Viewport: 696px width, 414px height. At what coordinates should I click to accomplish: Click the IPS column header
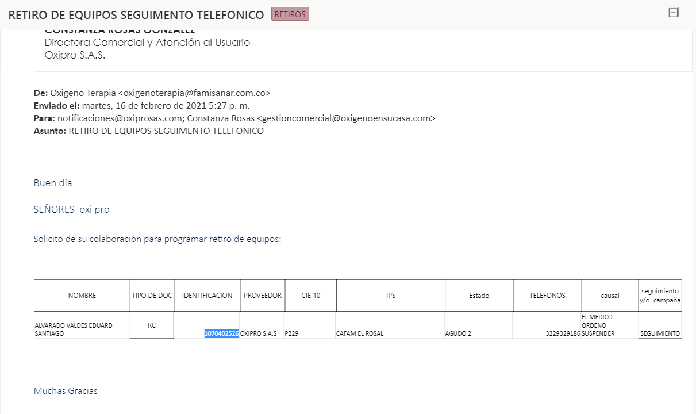391,296
